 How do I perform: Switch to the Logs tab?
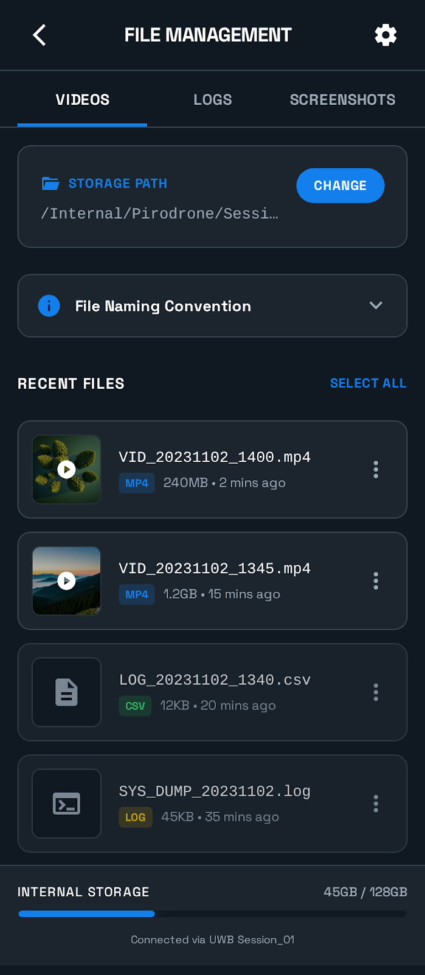212,99
